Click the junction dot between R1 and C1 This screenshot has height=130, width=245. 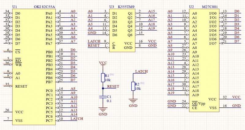pyautogui.click(x=103, y=88)
